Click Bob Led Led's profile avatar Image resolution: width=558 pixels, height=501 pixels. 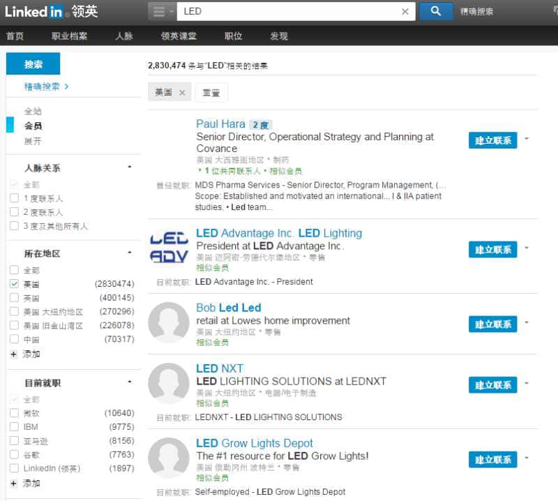point(169,324)
